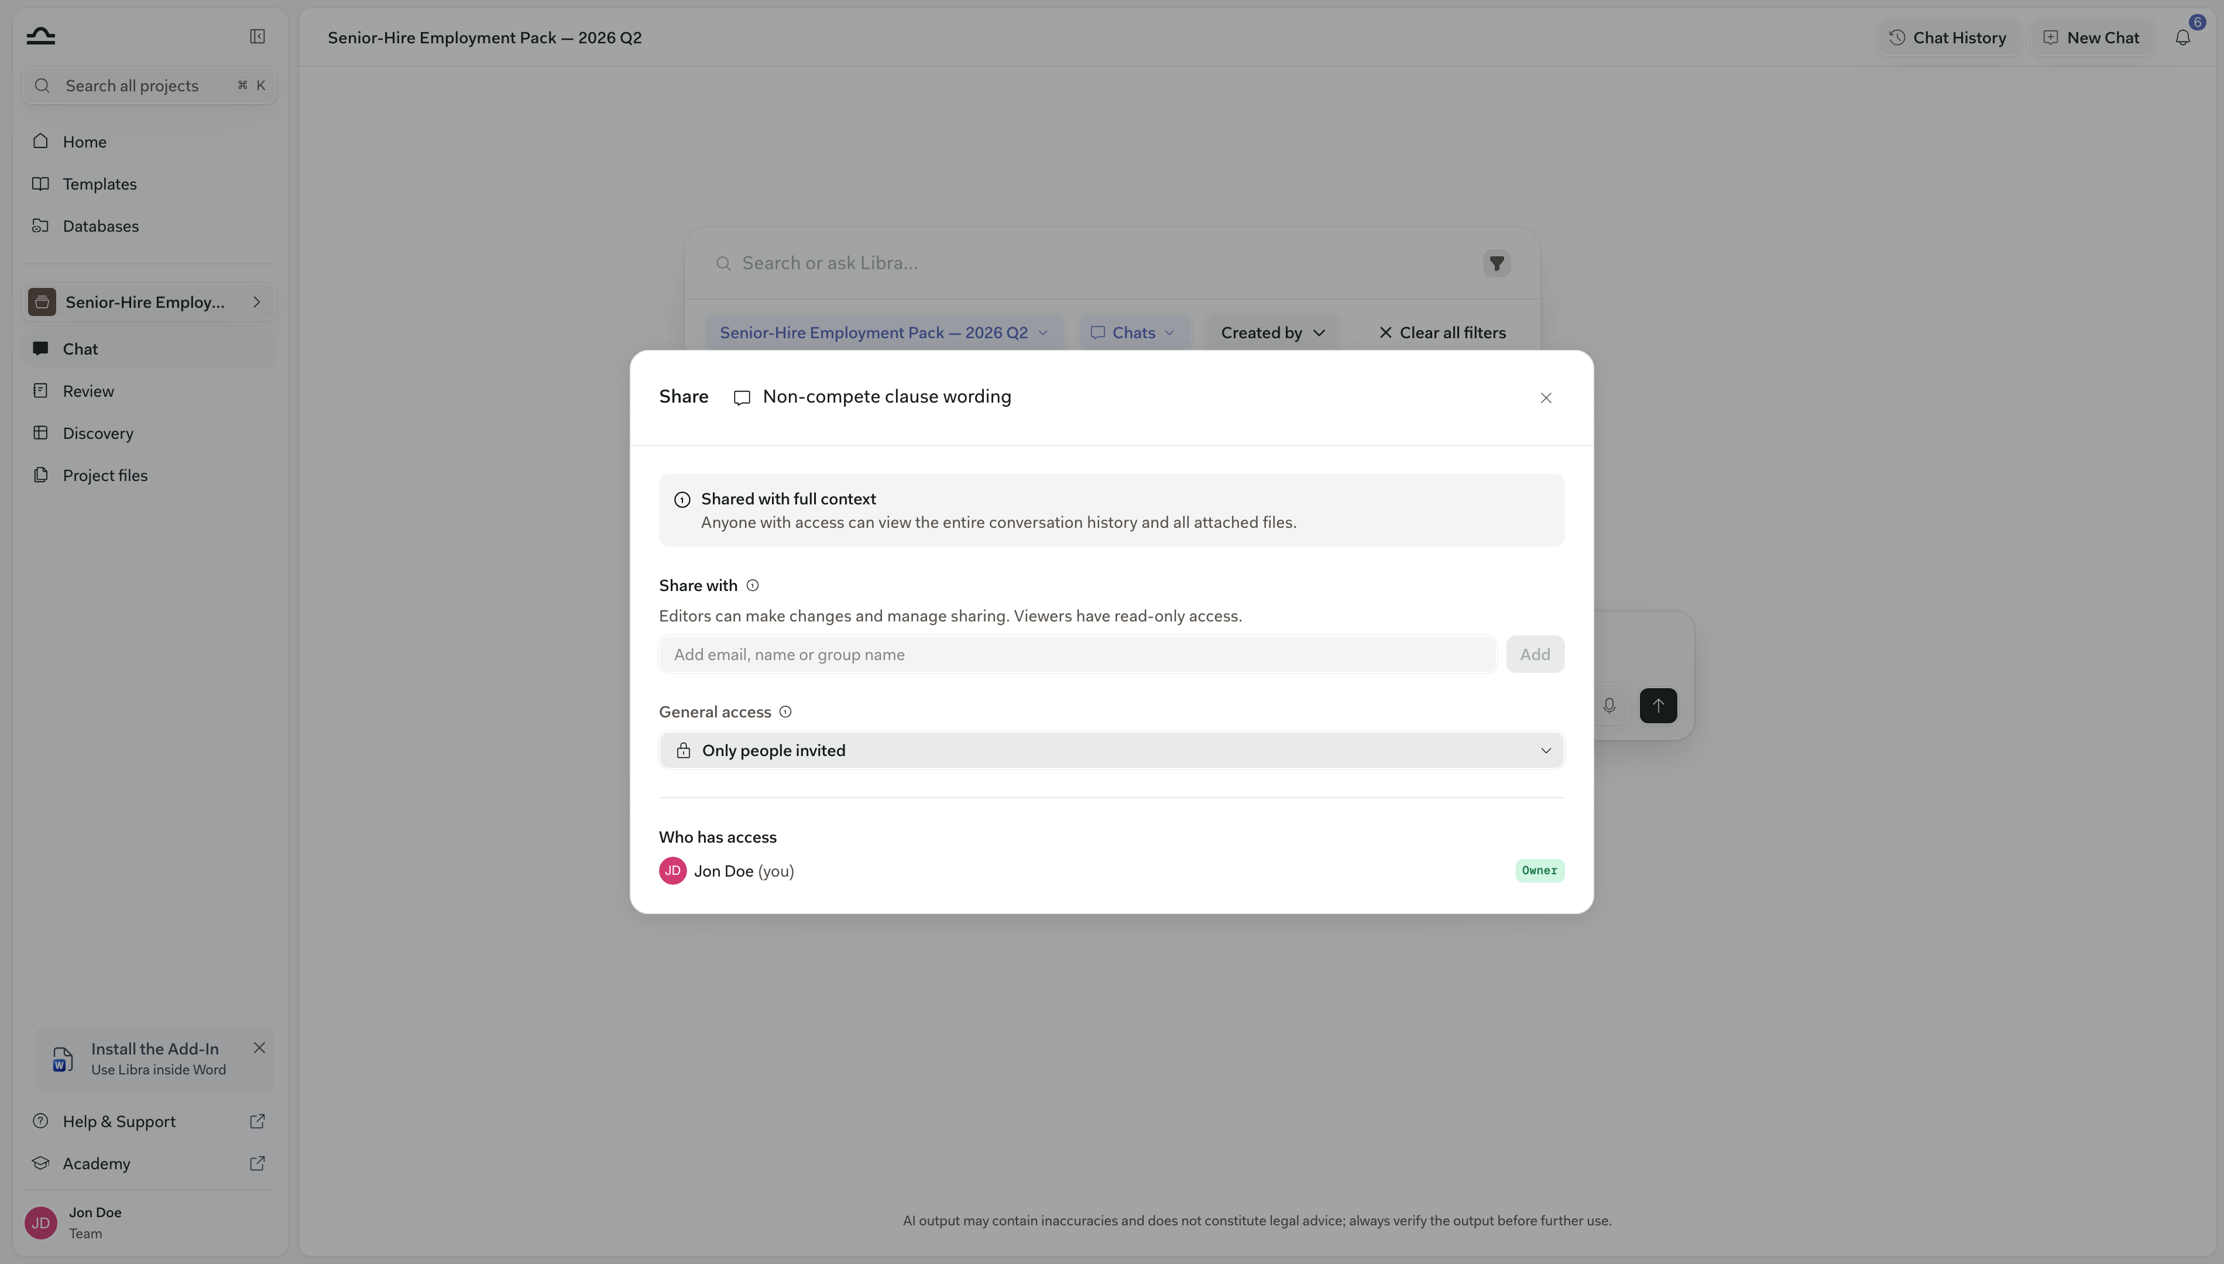
Task: Open the Created by filter dropdown
Action: pyautogui.click(x=1272, y=332)
